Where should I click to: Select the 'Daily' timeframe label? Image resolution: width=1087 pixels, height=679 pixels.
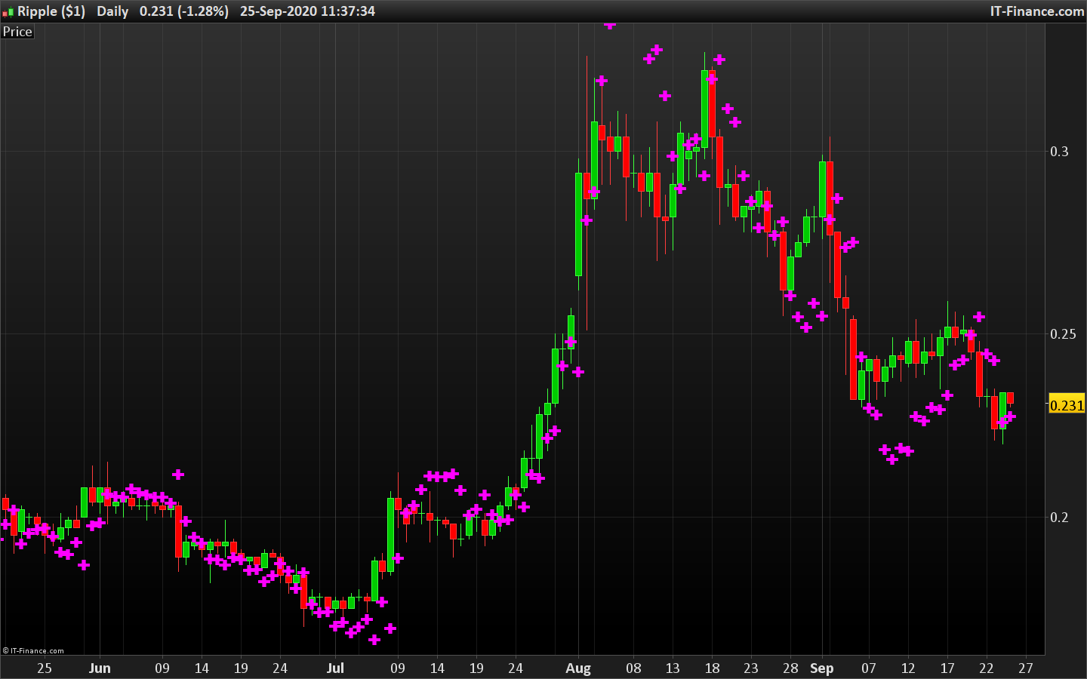[x=112, y=11]
